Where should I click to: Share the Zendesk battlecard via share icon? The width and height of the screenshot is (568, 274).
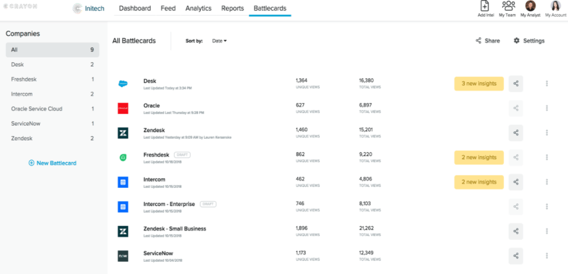coord(516,133)
